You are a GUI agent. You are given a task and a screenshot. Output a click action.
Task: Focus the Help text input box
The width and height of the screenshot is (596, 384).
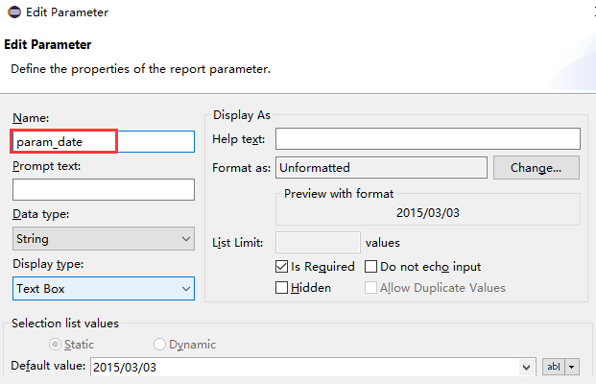point(427,140)
